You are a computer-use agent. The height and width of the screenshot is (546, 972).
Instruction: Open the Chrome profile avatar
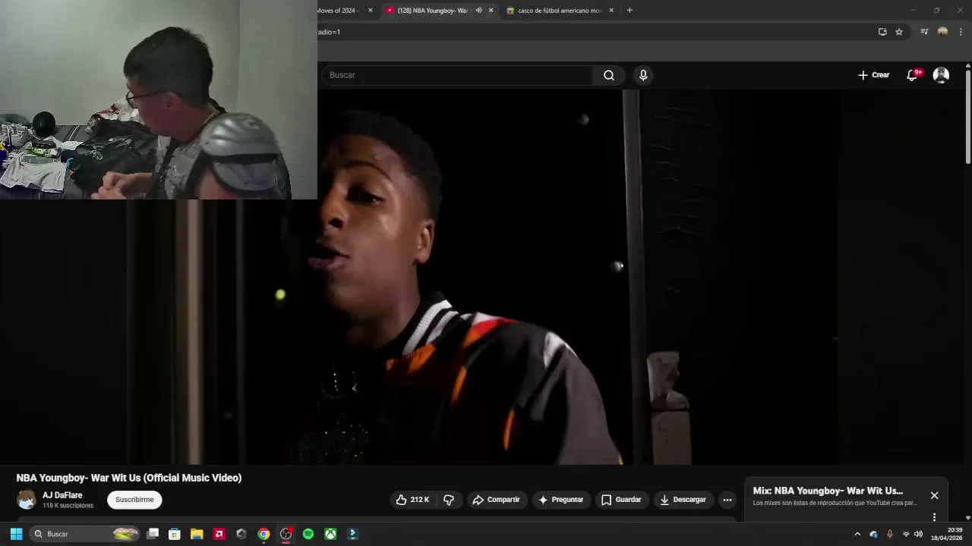(942, 32)
